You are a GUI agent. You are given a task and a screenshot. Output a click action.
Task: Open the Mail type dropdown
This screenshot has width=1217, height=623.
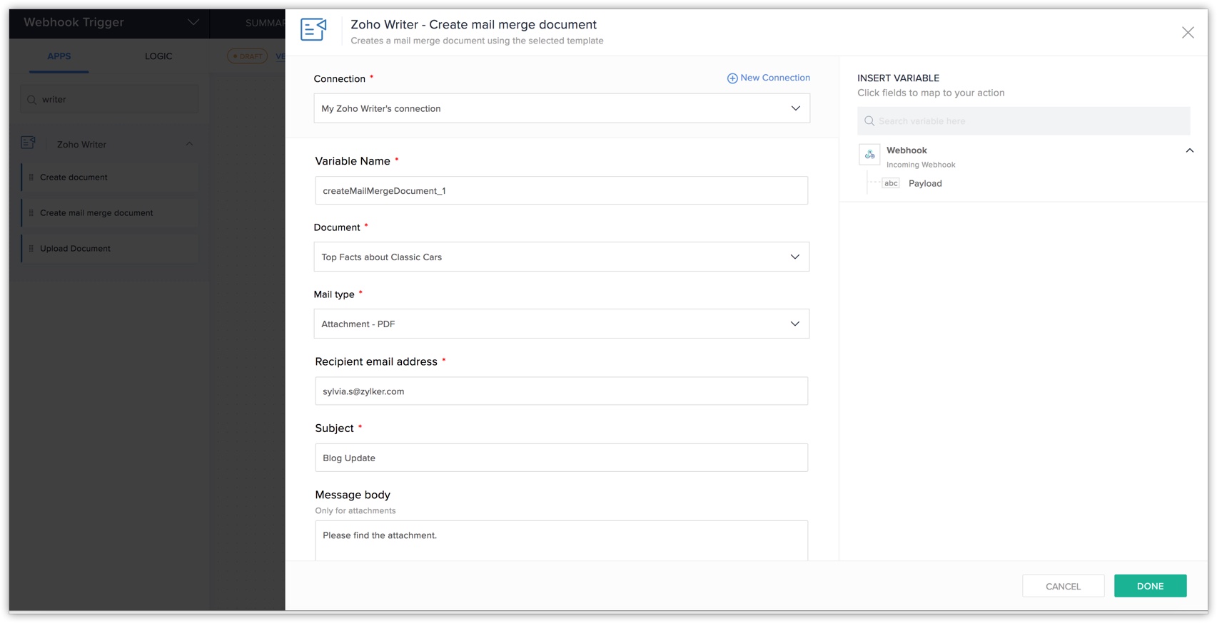coord(562,324)
